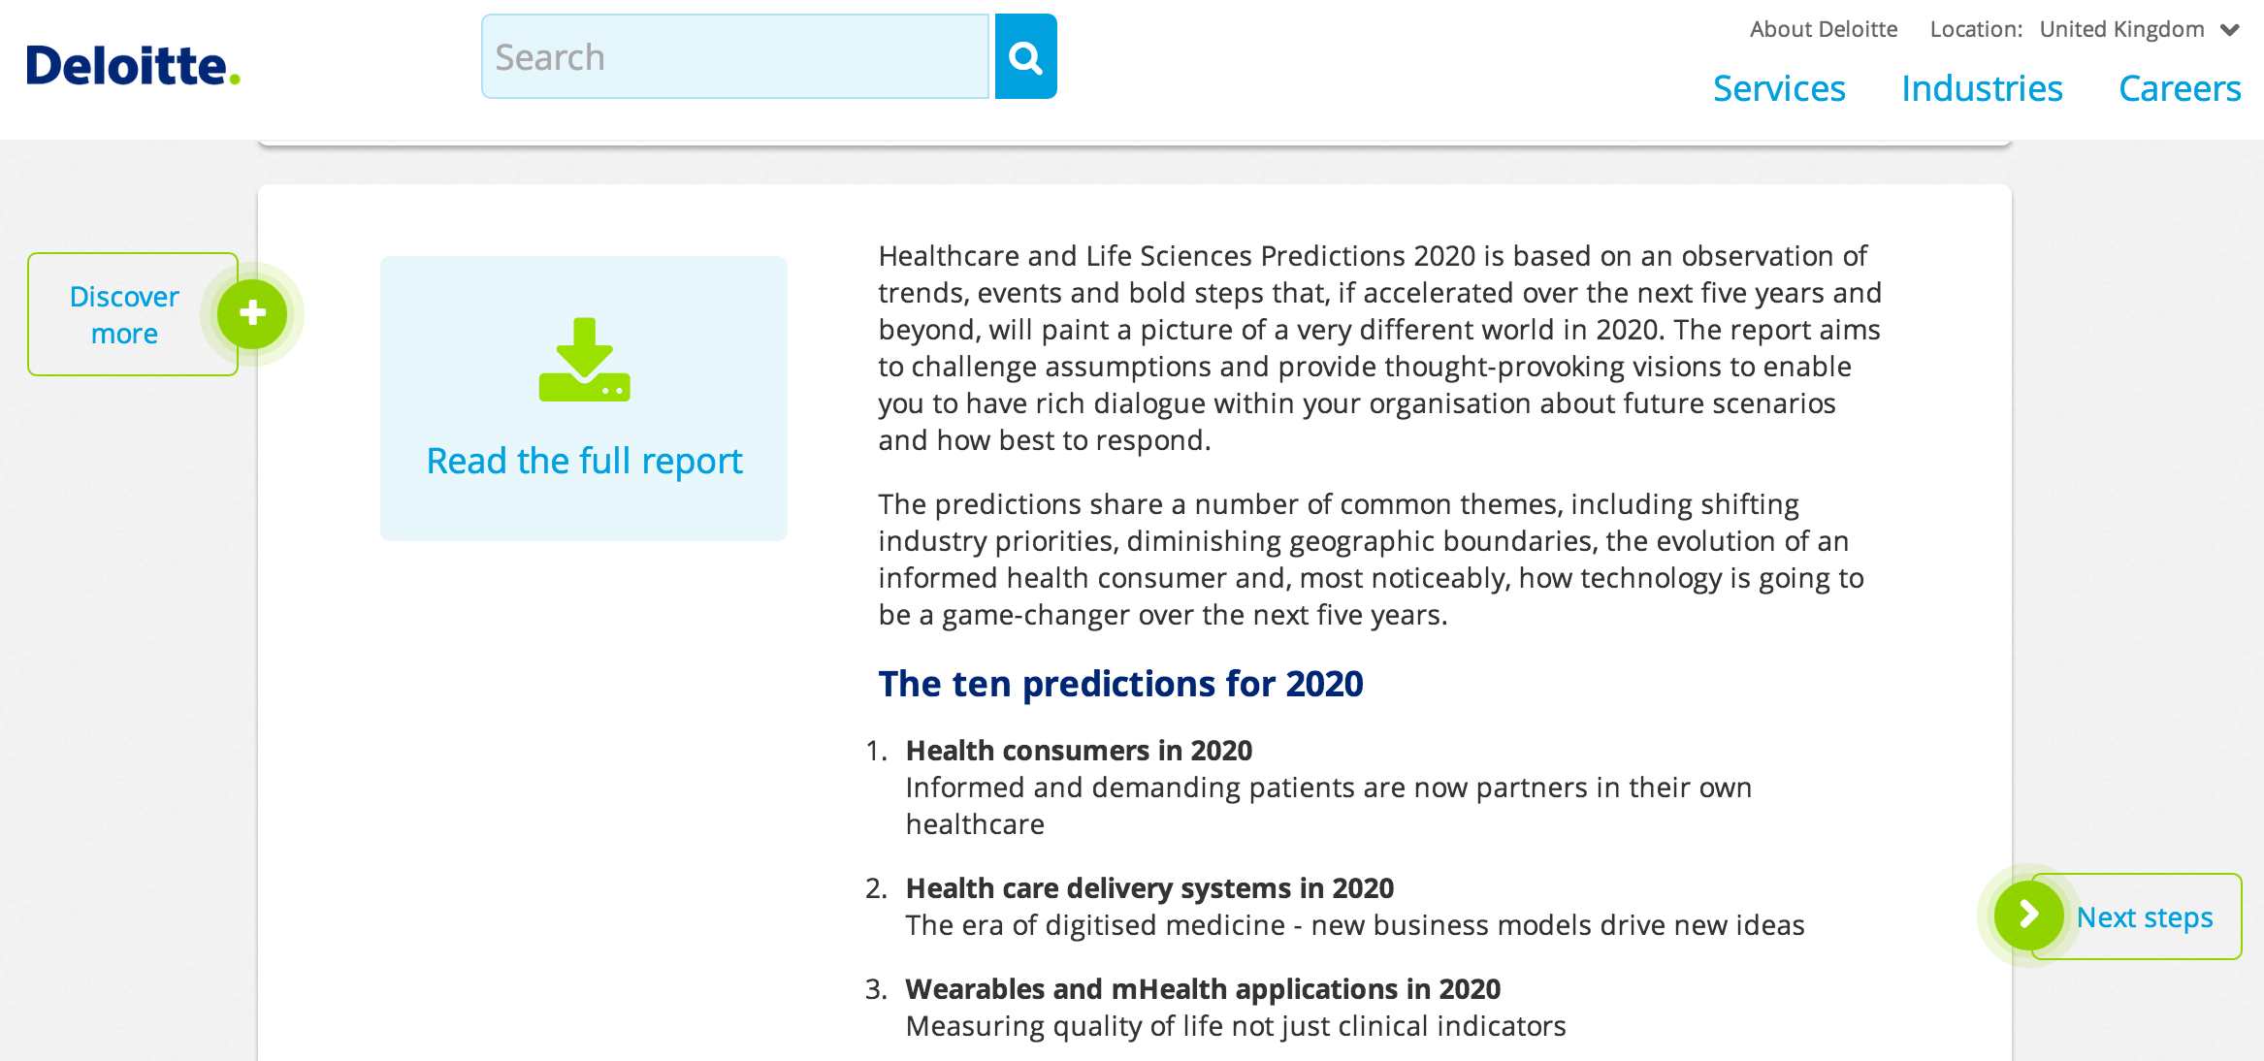The height and width of the screenshot is (1061, 2264).
Task: Open the Industries menu
Action: tap(1982, 88)
